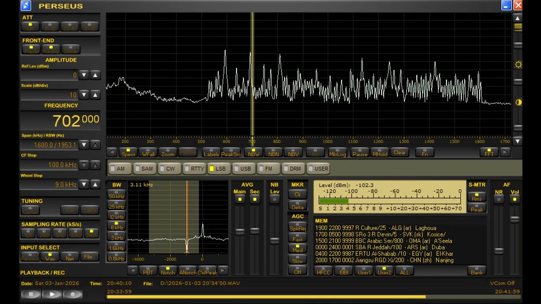This screenshot has height=304, width=541.
Task: Select the BBC Arabic Ser/800 memory entry
Action: click(x=384, y=241)
